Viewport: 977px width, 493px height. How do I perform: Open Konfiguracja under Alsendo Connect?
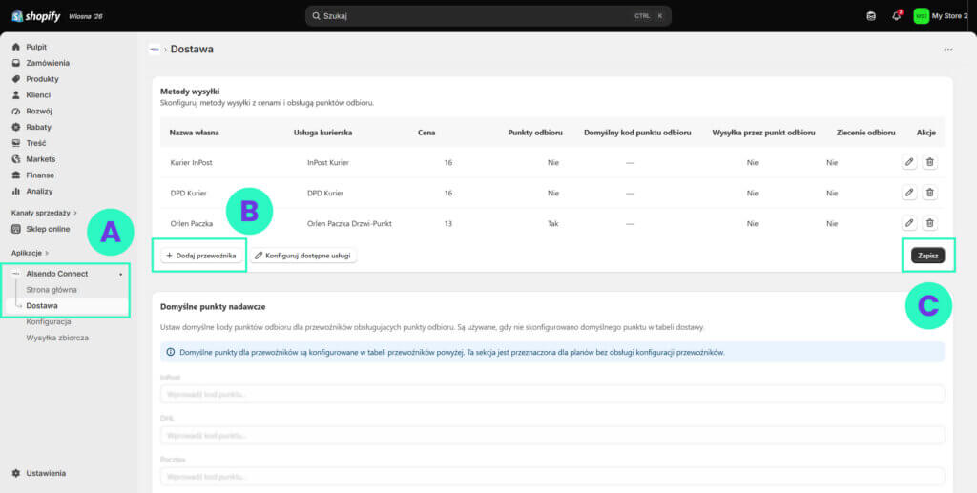[x=48, y=321]
